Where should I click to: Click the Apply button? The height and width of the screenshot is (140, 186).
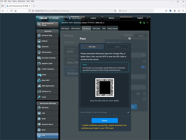[105, 120]
